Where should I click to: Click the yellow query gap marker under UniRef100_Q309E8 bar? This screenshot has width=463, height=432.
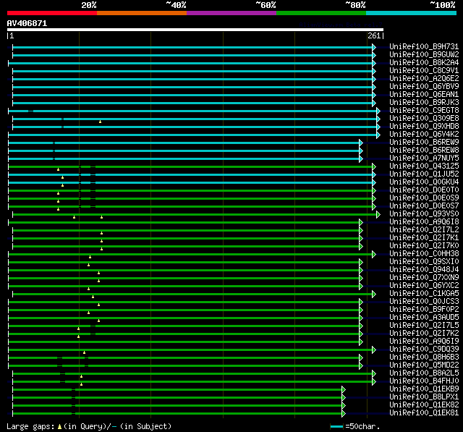pos(100,122)
